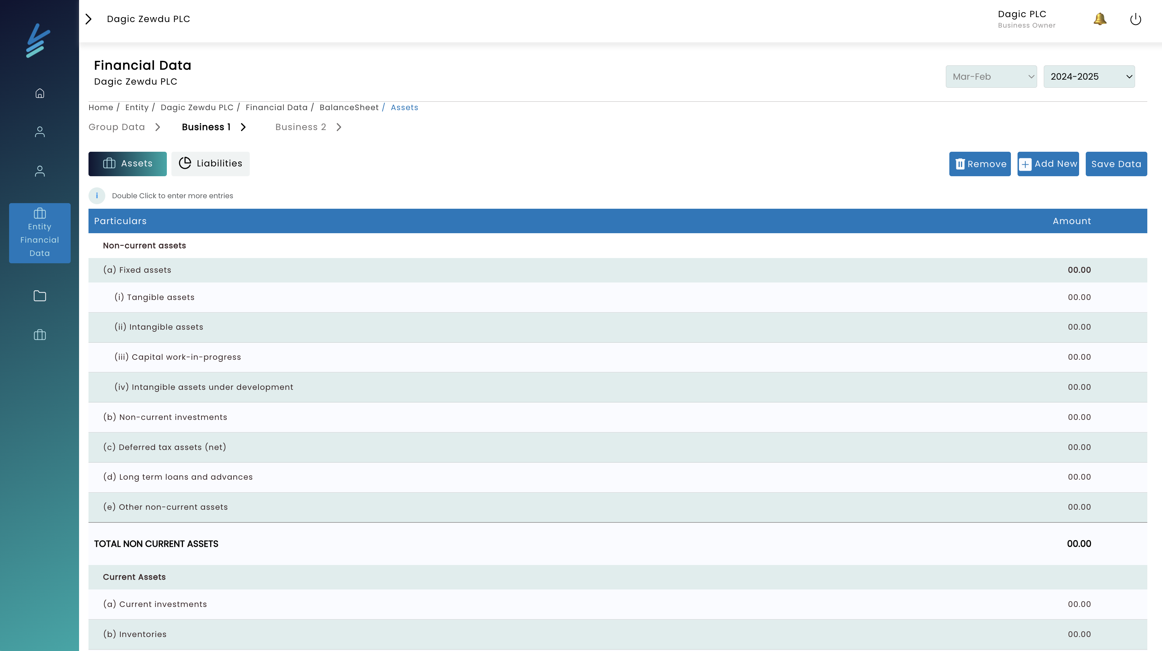Open the notifications bell
Screen dimensions: 1162x651
1100,19
